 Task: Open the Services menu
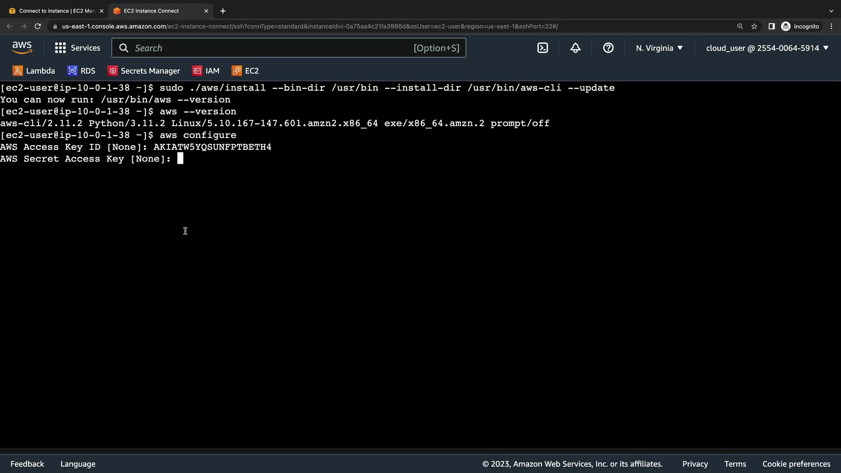[78, 48]
